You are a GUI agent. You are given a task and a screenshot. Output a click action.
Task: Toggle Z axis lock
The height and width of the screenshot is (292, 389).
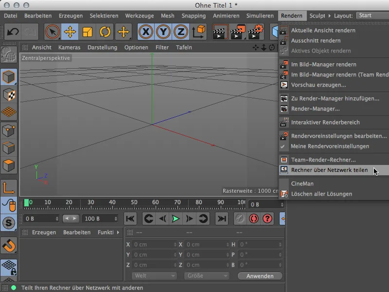tap(180, 32)
